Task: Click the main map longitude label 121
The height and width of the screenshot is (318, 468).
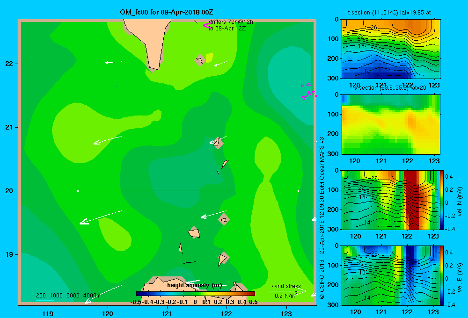Action: 167,313
